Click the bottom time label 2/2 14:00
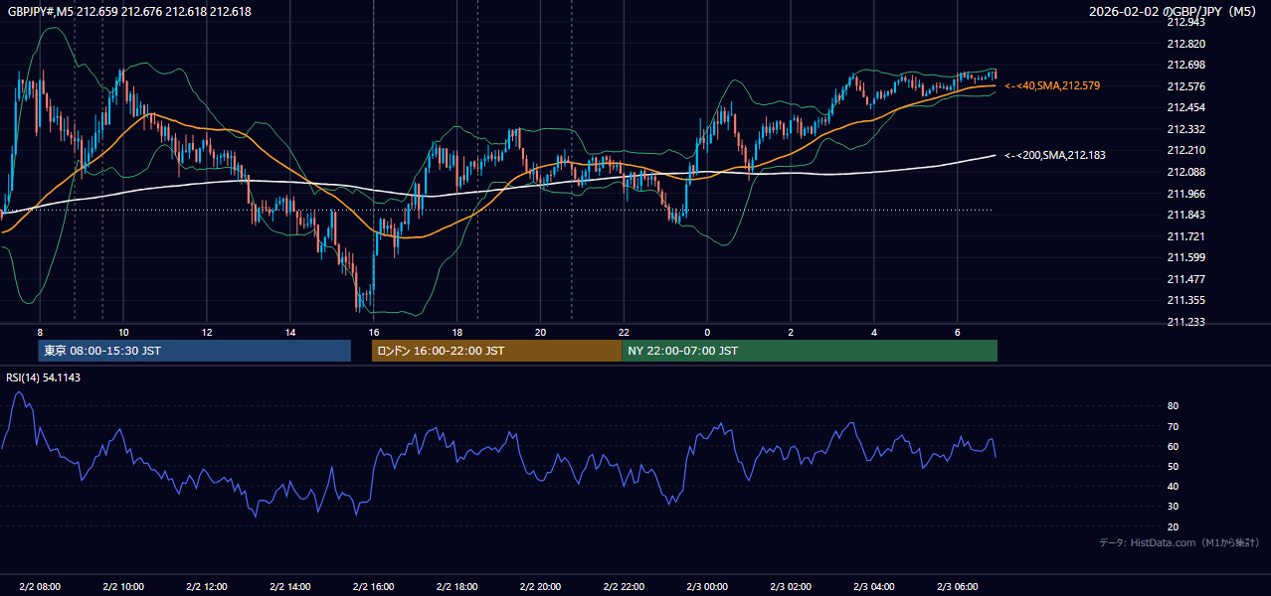Viewport: 1271px width, 596px height. point(290,586)
